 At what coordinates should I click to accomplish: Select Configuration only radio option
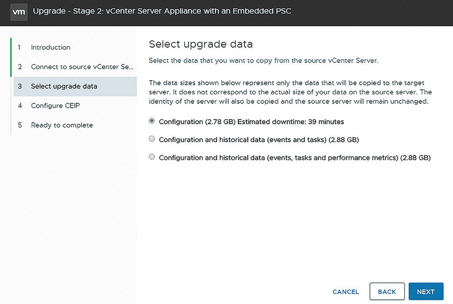pos(152,121)
